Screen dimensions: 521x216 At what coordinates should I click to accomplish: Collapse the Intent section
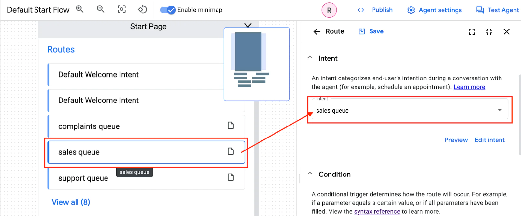pos(310,57)
